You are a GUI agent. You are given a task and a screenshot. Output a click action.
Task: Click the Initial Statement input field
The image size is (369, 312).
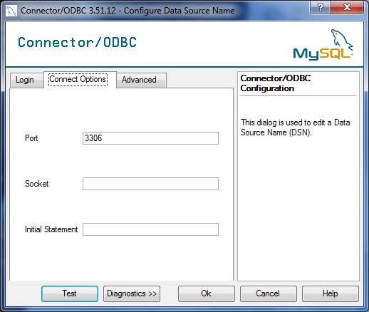(x=150, y=229)
